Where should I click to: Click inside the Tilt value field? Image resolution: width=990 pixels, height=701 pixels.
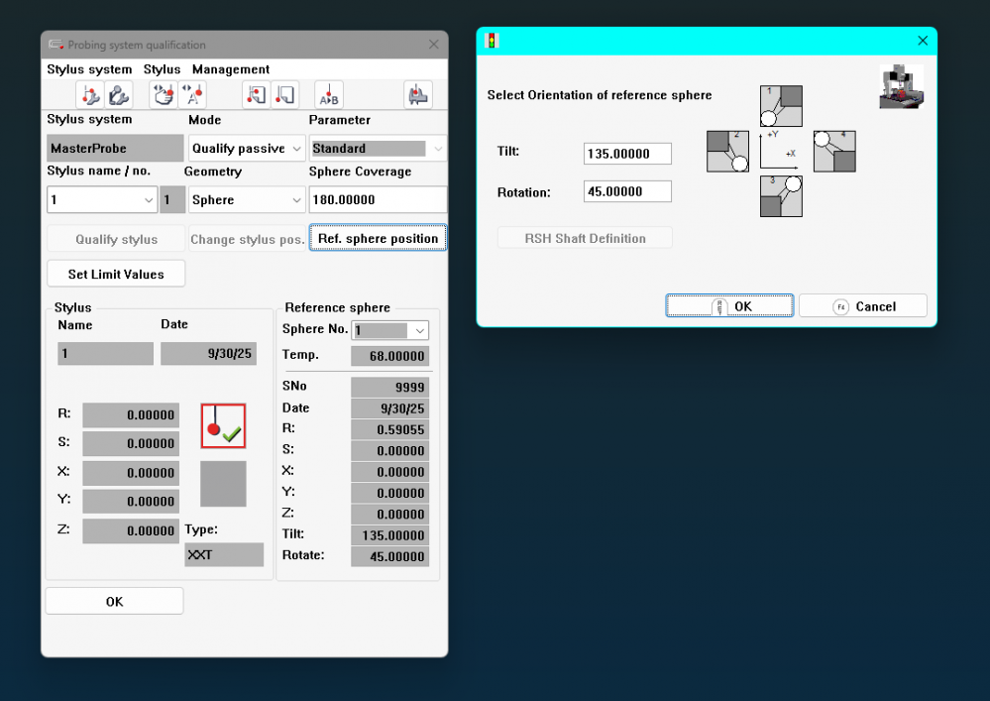pyautogui.click(x=626, y=153)
